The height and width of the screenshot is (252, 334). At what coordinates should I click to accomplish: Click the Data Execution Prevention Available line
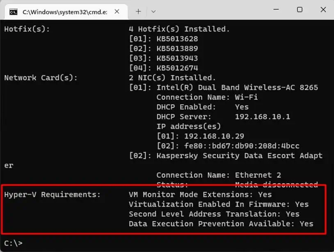[221, 224]
